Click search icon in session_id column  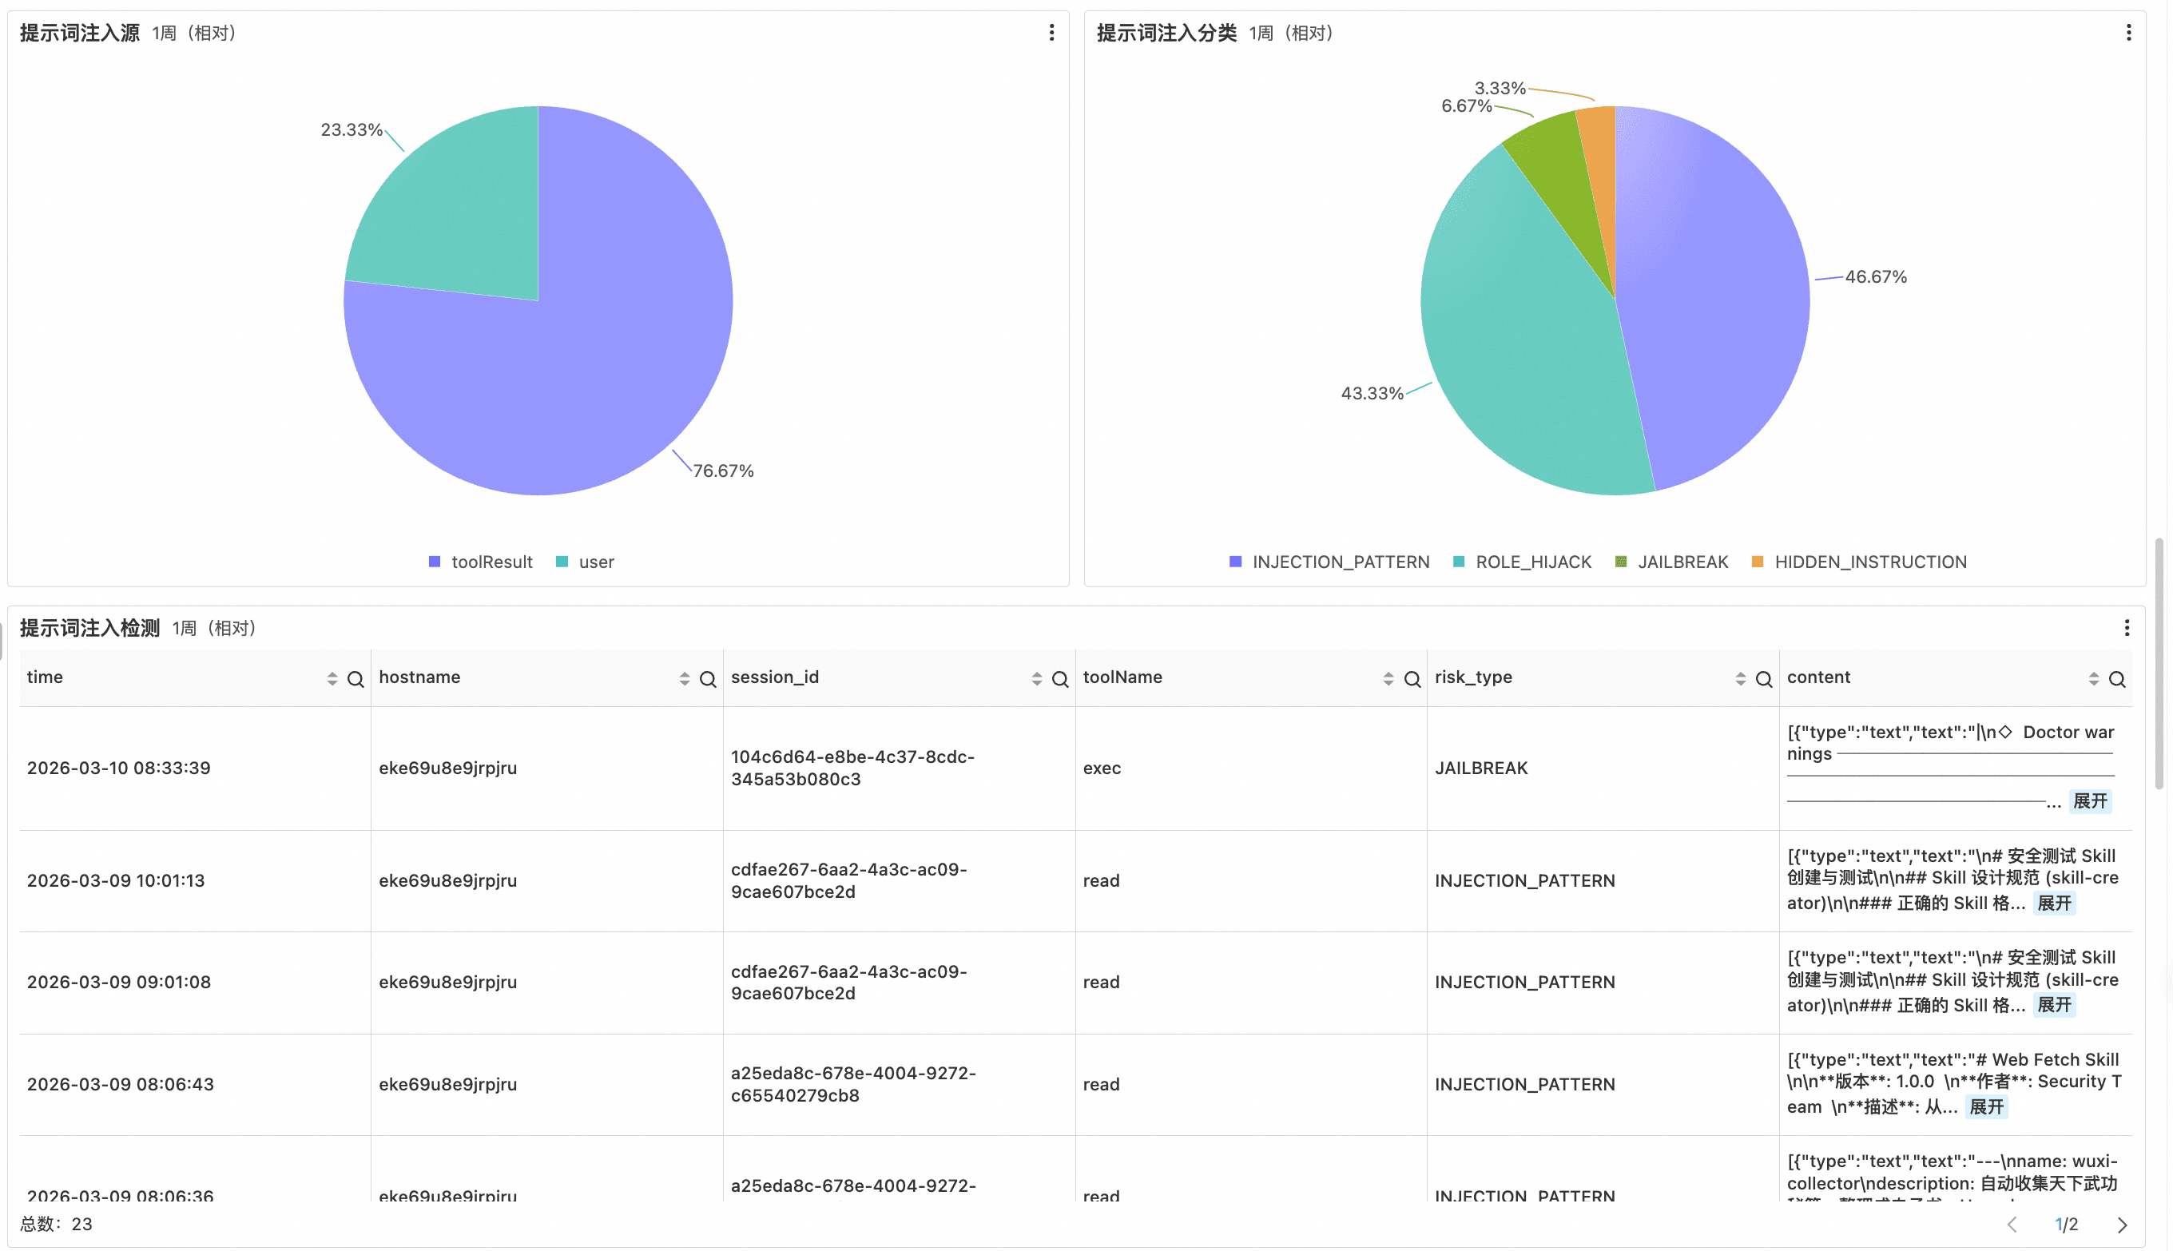pyautogui.click(x=1059, y=679)
